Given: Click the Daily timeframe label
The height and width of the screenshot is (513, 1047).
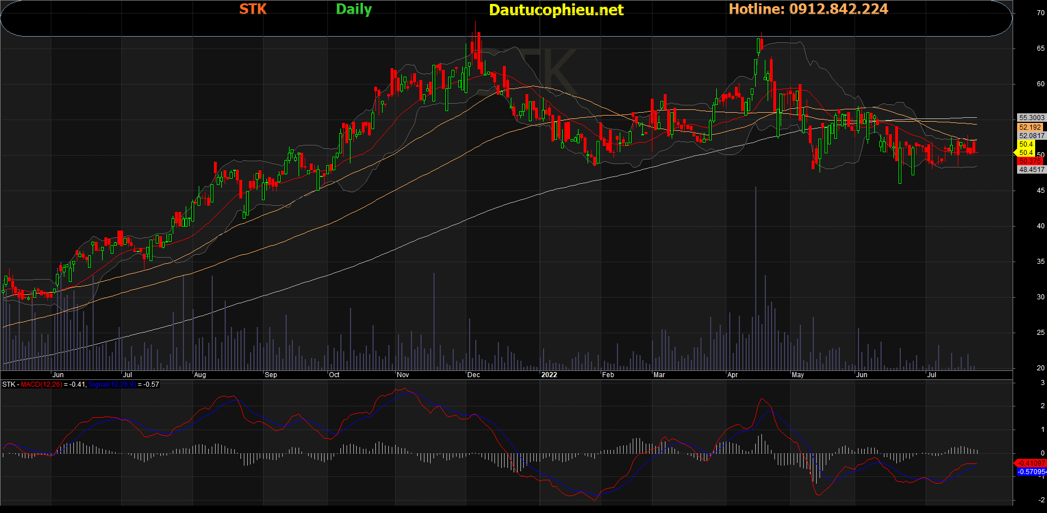Looking at the screenshot, I should [354, 9].
